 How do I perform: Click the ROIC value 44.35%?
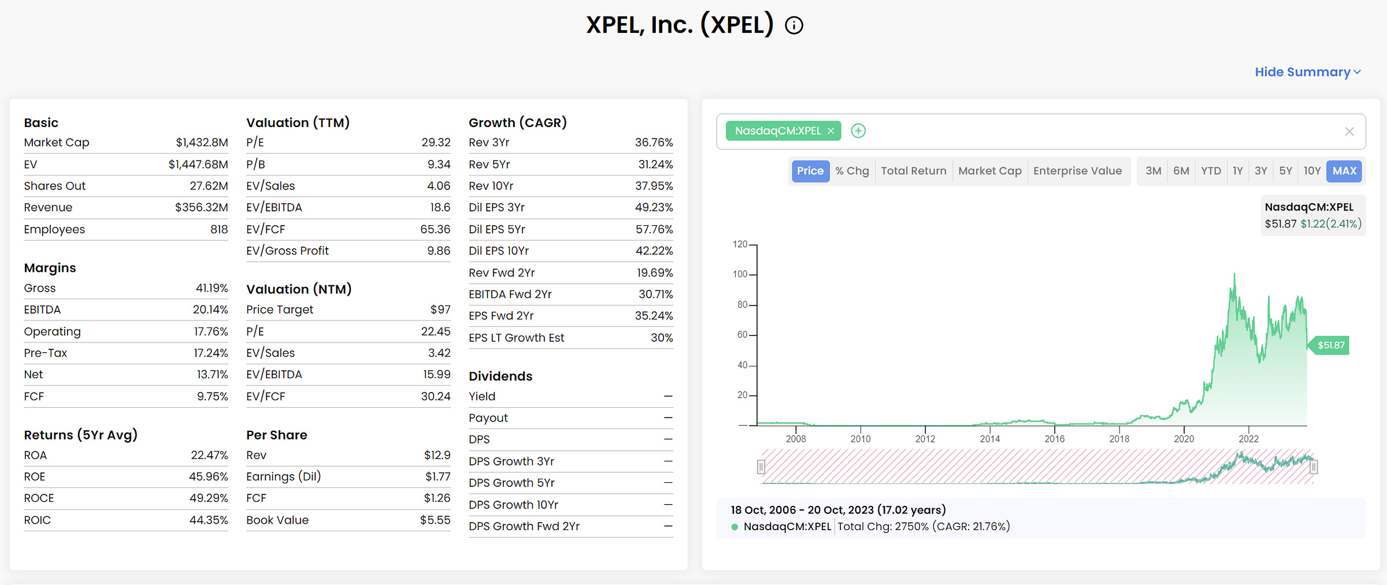click(x=209, y=520)
